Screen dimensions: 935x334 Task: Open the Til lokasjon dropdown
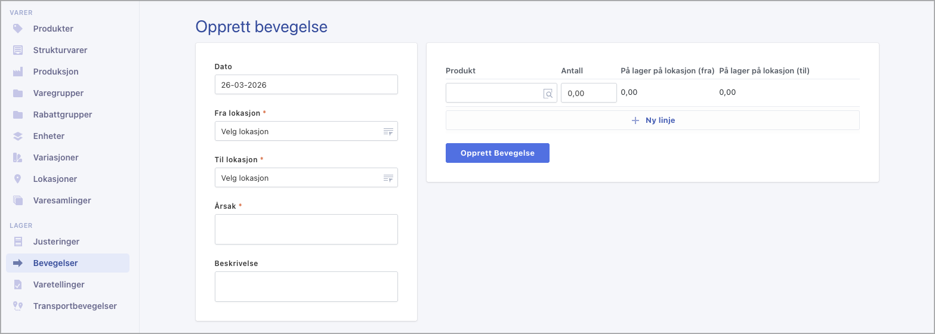click(x=306, y=178)
